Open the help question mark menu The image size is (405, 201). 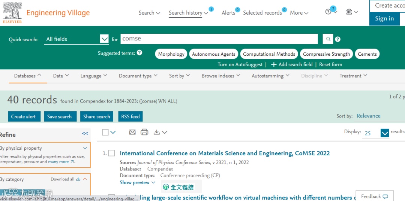coord(329,12)
